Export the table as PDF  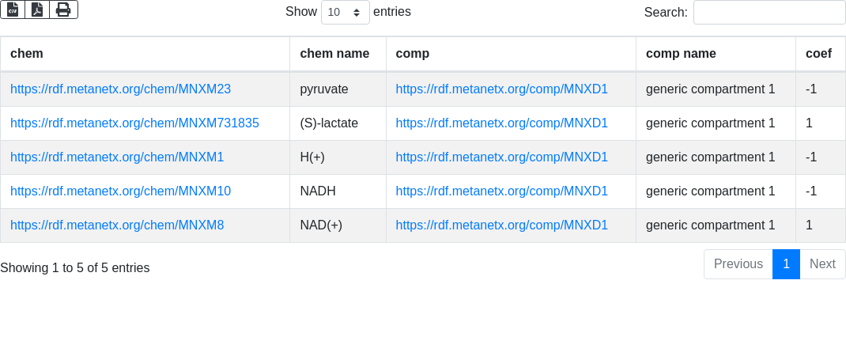click(x=37, y=9)
